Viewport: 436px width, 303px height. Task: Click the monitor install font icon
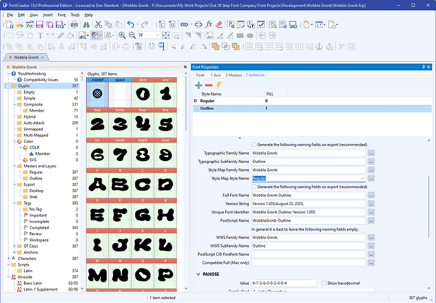point(293,25)
